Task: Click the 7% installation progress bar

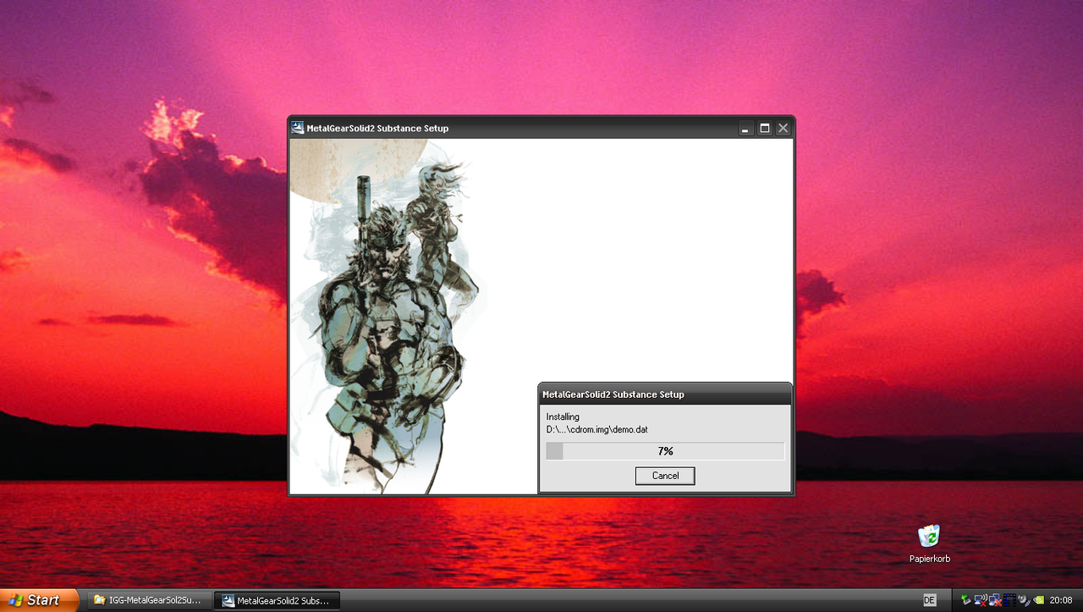Action: point(665,451)
